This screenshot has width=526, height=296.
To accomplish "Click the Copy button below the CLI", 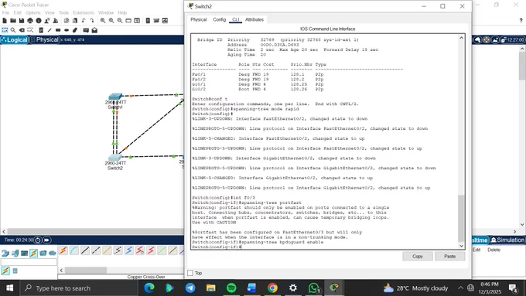I will 418,257.
